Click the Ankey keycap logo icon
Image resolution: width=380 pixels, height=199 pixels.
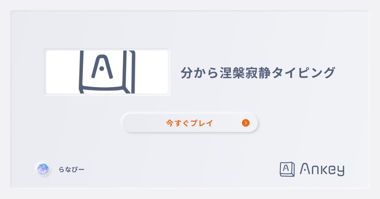coord(287,169)
